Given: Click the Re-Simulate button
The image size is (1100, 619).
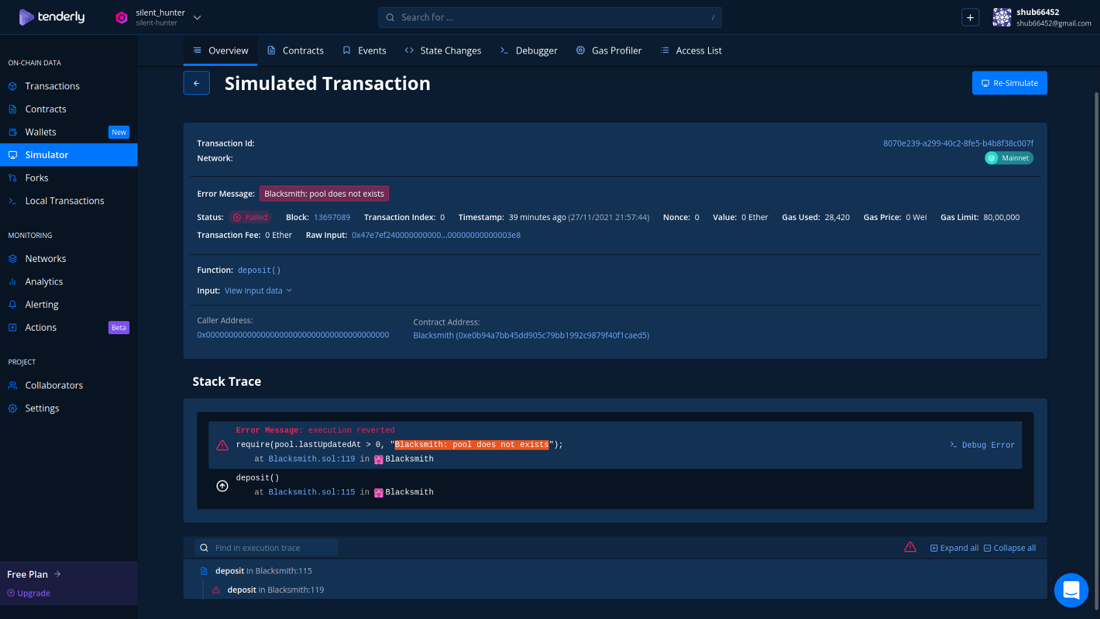Looking at the screenshot, I should pyautogui.click(x=1009, y=83).
